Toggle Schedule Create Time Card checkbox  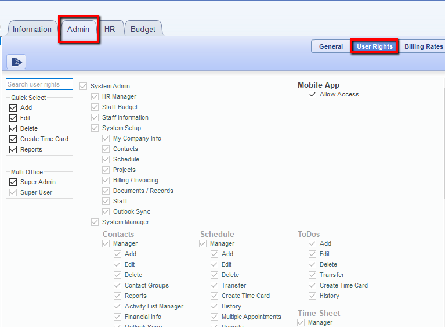coord(214,296)
